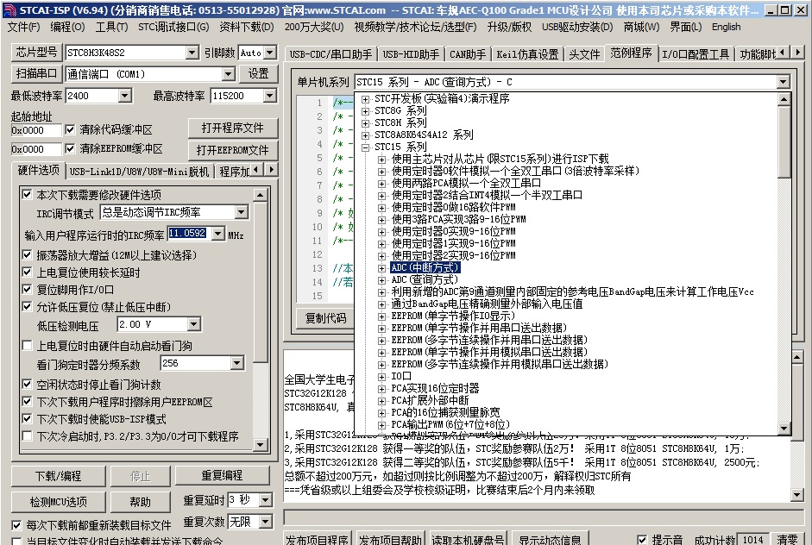Switch to I/O口配置工具 tab
This screenshot has height=545, width=812.
pos(695,54)
